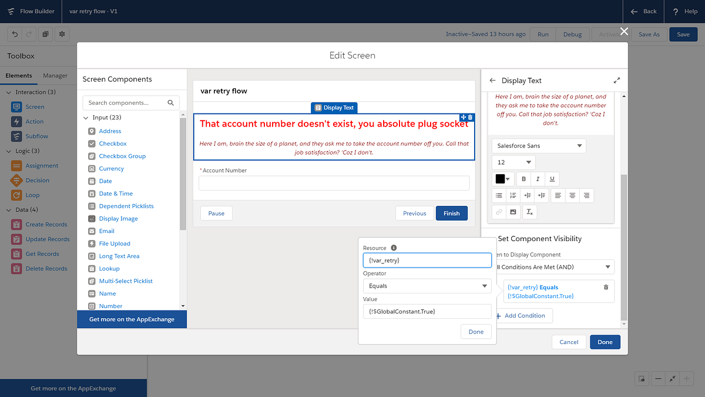Screen dimensions: 705x397
Task: Switch to the Manager tab in Toolbox
Action: [x=55, y=76]
